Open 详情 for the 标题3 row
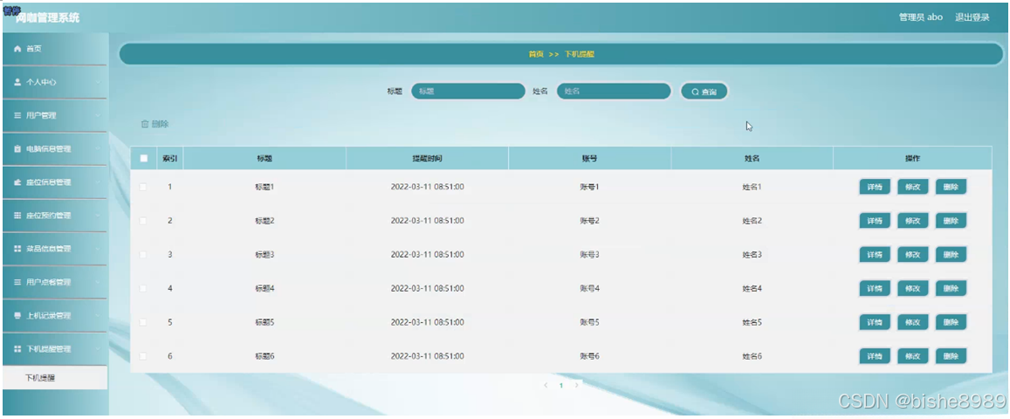Viewport: 1010px width, 419px height. pos(875,255)
